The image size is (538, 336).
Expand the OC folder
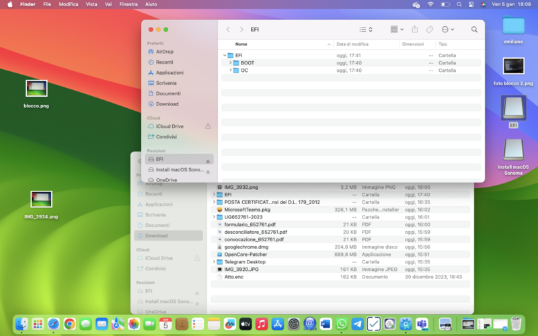231,71
